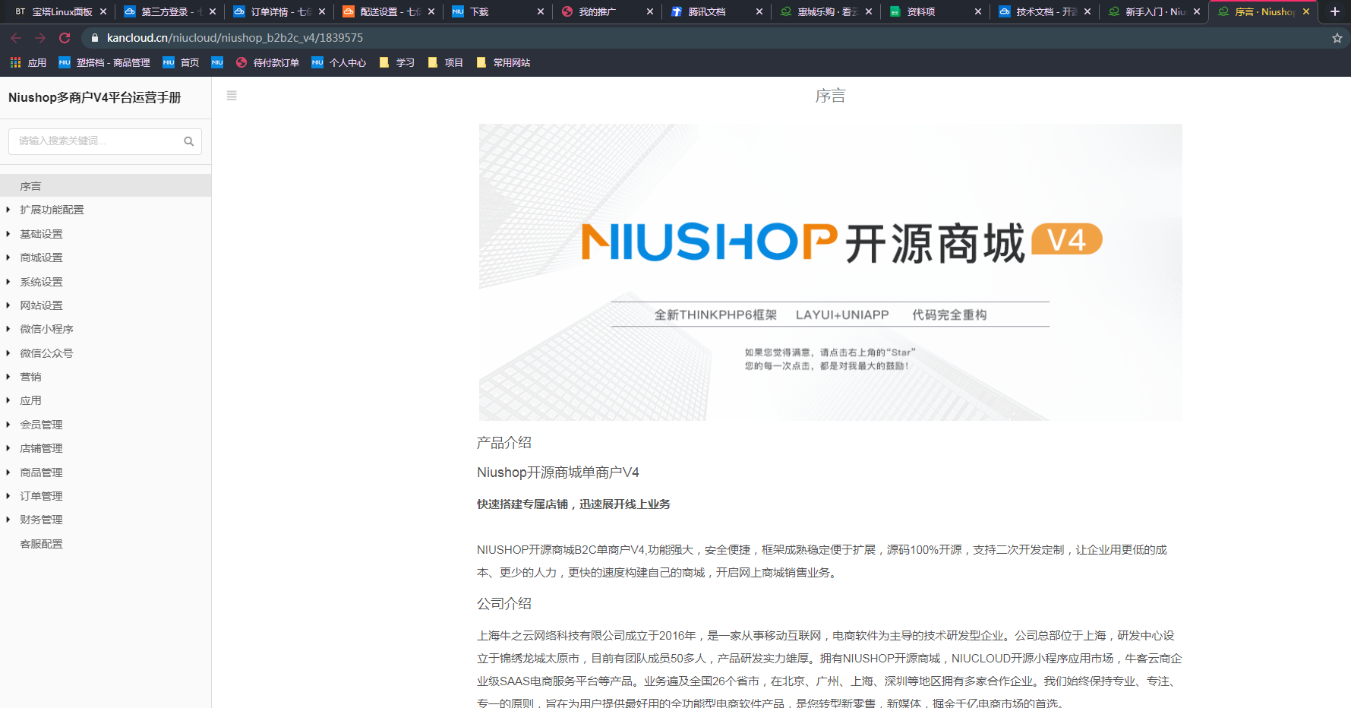Image resolution: width=1351 pixels, height=708 pixels.
Task: Expand the 商城设置 section arrow
Action: tap(8, 258)
